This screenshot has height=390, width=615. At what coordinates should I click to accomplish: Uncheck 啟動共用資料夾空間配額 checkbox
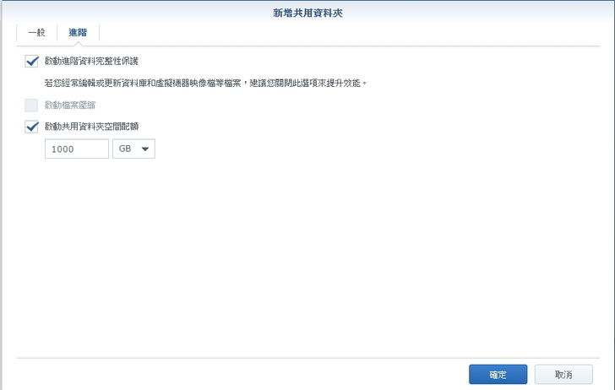click(x=31, y=127)
